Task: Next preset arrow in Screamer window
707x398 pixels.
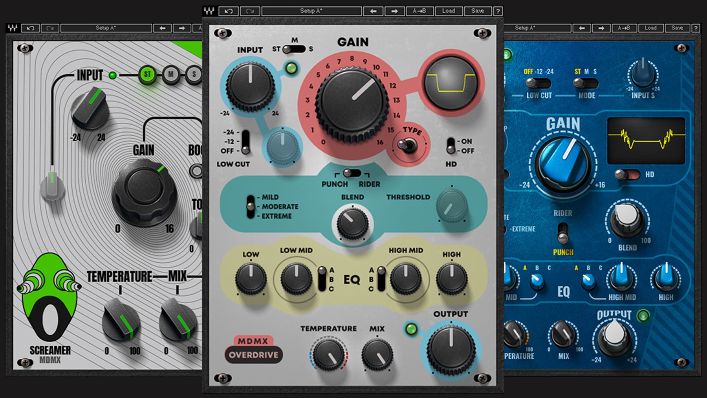Action: 181,28
